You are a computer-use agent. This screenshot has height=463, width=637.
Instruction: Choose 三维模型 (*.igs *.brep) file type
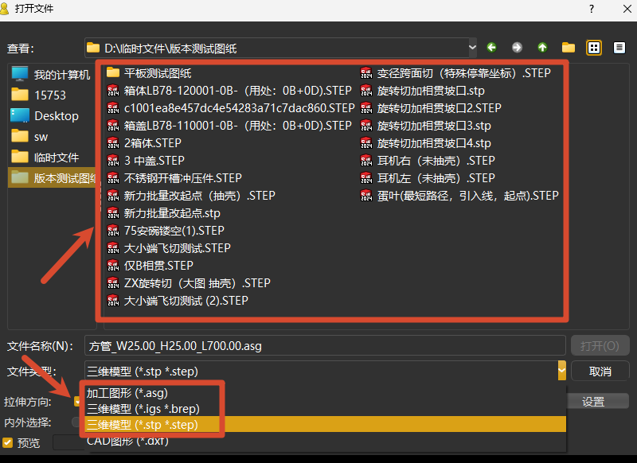tap(143, 409)
